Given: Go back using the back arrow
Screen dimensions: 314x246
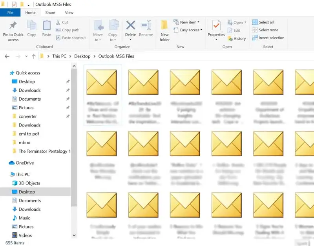Looking at the screenshot, I should (x=7, y=56).
